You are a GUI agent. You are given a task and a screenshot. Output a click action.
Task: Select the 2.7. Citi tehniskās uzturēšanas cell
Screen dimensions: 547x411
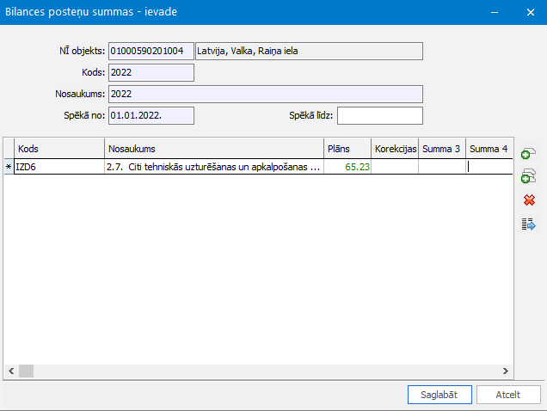[x=214, y=167]
